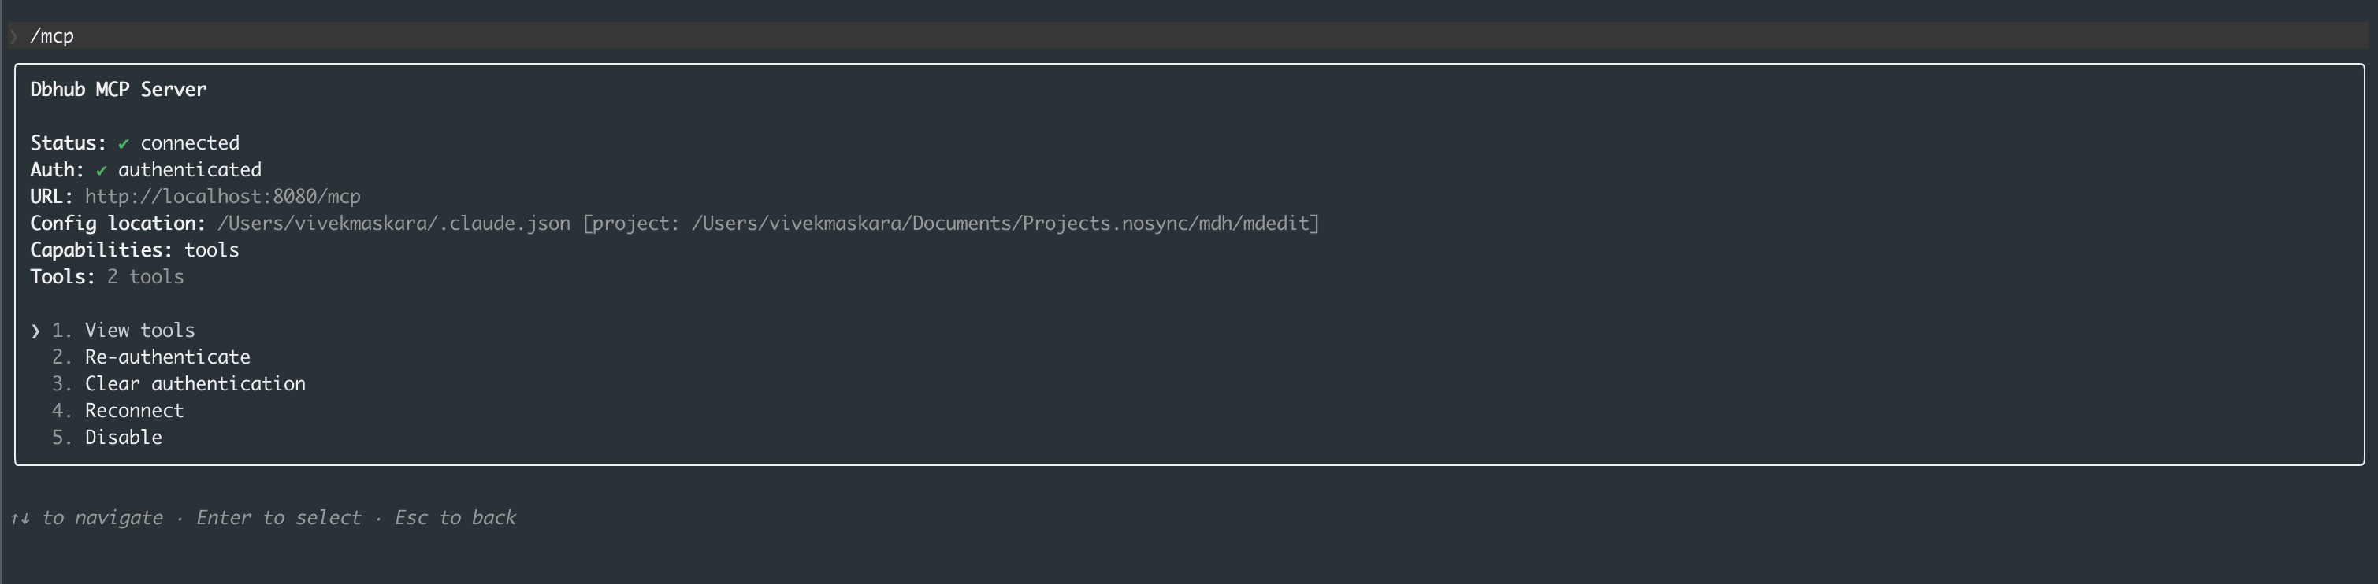
Task: Click "connected" status text
Action: pos(189,143)
